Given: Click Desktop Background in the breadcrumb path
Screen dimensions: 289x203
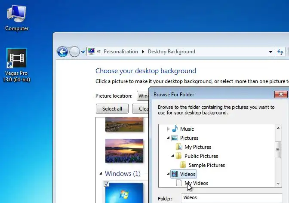Looking at the screenshot, I should (172, 52).
